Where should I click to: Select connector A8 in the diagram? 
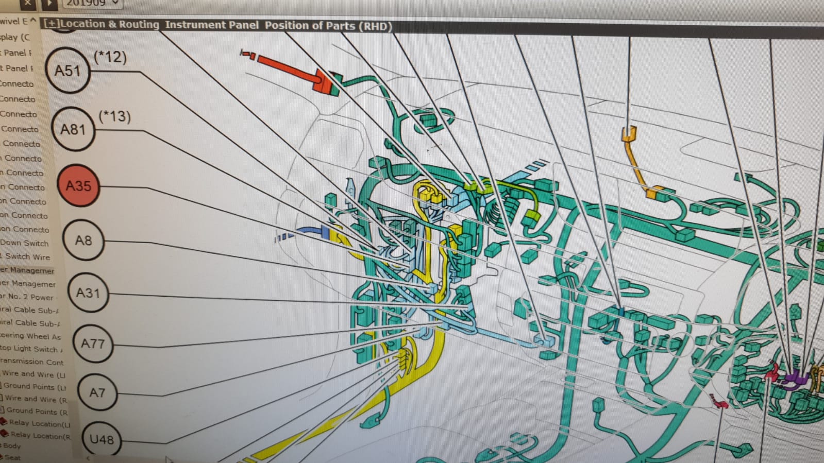point(83,241)
